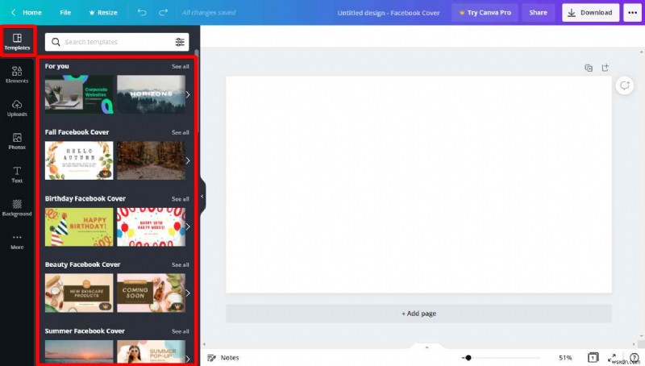Open the help question mark button
Image resolution: width=645 pixels, height=366 pixels.
635,358
